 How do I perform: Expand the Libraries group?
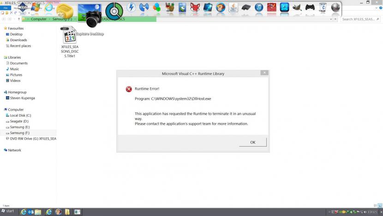point(14,57)
